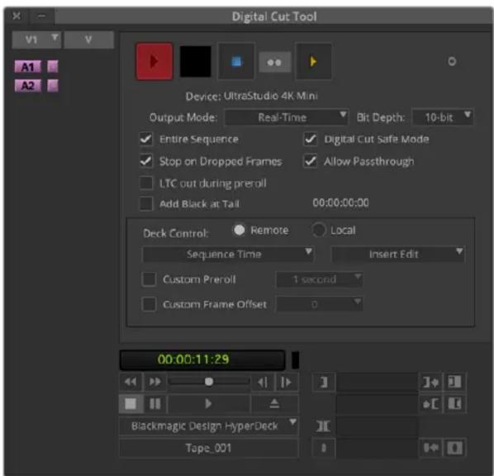Click the OUT point timecode field
The image size is (494, 476).
coord(378,404)
